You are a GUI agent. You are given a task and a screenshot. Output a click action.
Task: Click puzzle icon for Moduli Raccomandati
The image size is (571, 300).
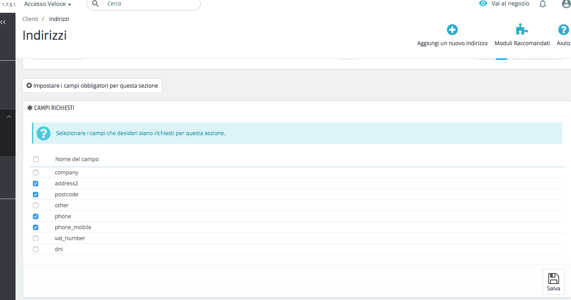tap(522, 30)
